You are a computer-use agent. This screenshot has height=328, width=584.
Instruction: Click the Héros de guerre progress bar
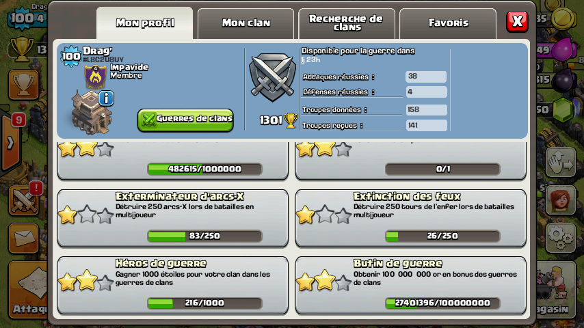[204, 303]
